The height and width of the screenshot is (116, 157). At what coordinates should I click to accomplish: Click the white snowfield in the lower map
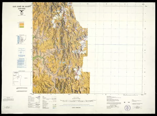(x=77, y=73)
